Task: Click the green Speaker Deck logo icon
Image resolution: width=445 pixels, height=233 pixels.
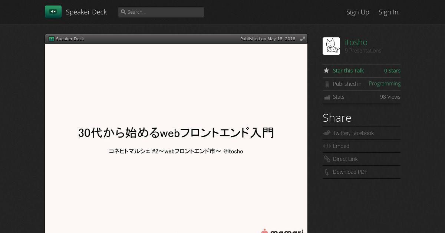Action: click(53, 12)
